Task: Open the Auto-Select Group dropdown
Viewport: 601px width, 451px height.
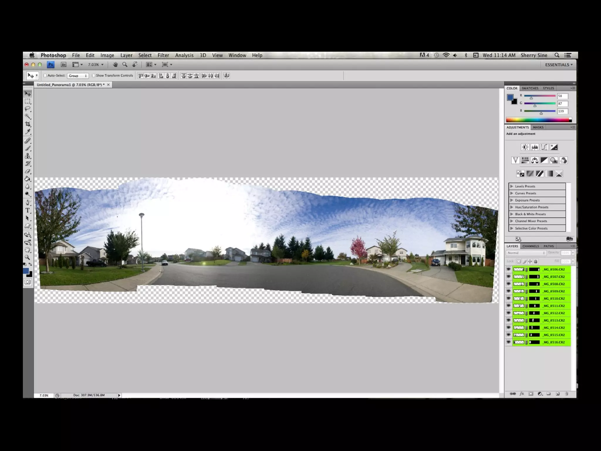Action: 78,76
